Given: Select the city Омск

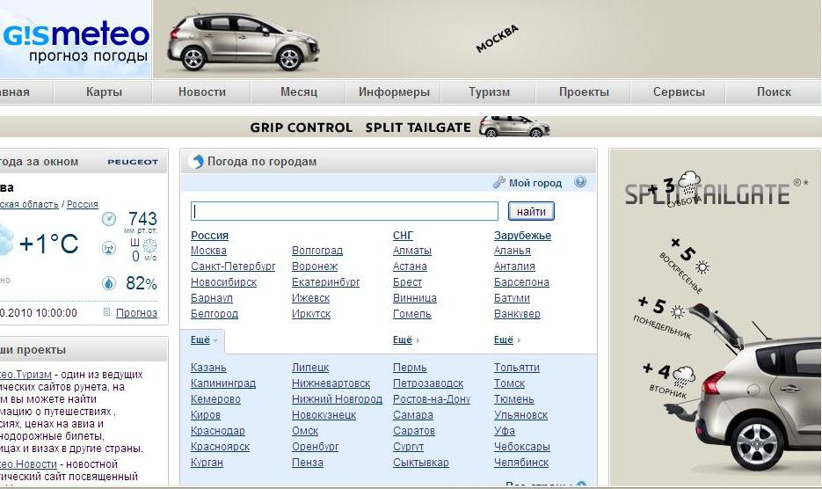Looking at the screenshot, I should pyautogui.click(x=305, y=431).
